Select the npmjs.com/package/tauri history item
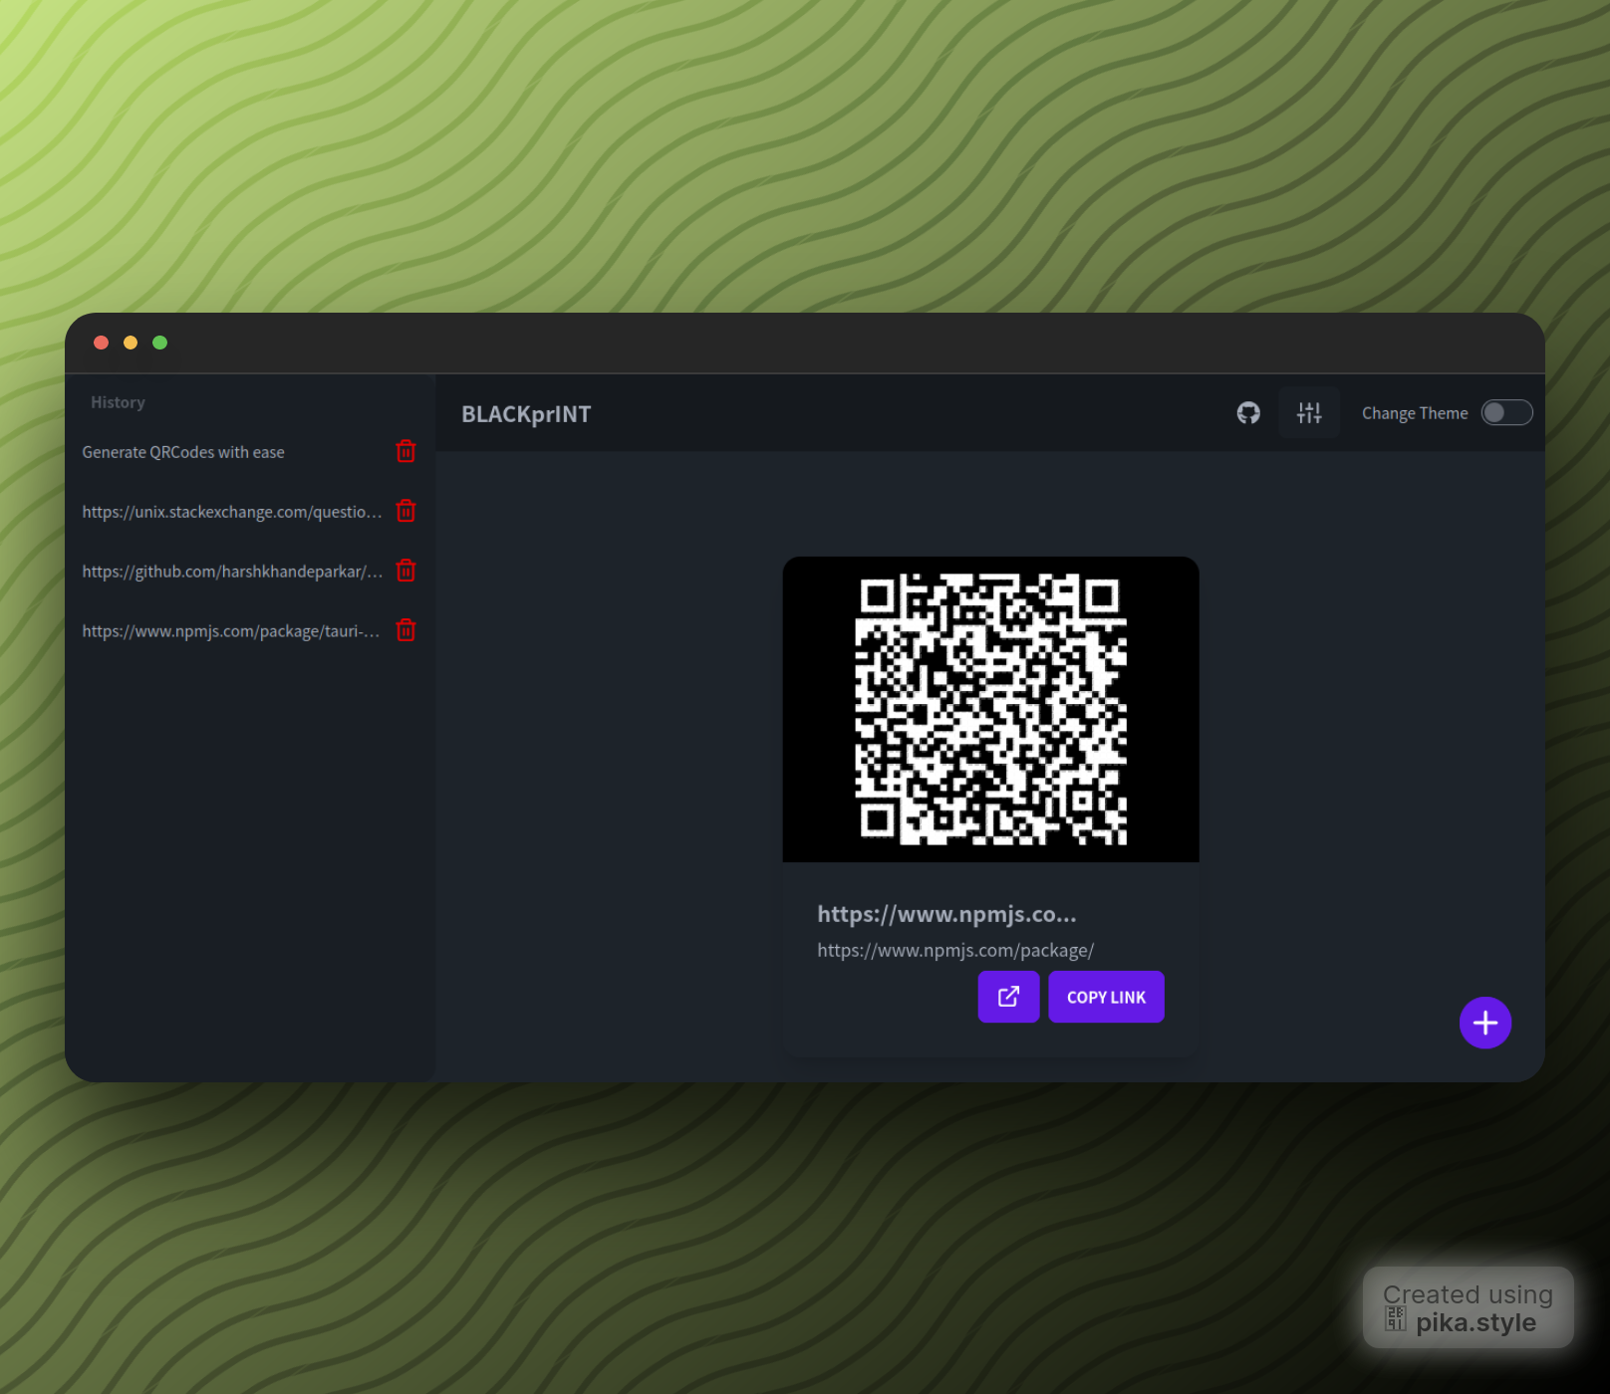 (x=231, y=631)
